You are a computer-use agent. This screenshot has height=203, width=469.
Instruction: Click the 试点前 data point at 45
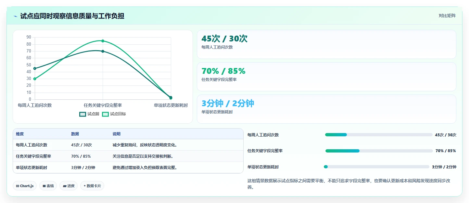(x=35, y=68)
